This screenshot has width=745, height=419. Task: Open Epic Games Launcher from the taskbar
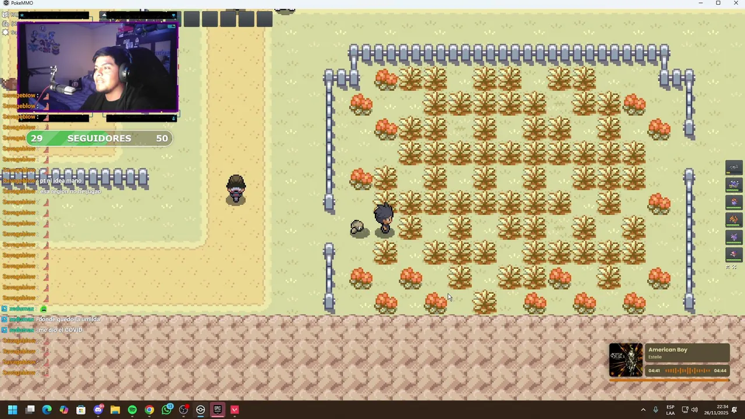click(218, 410)
